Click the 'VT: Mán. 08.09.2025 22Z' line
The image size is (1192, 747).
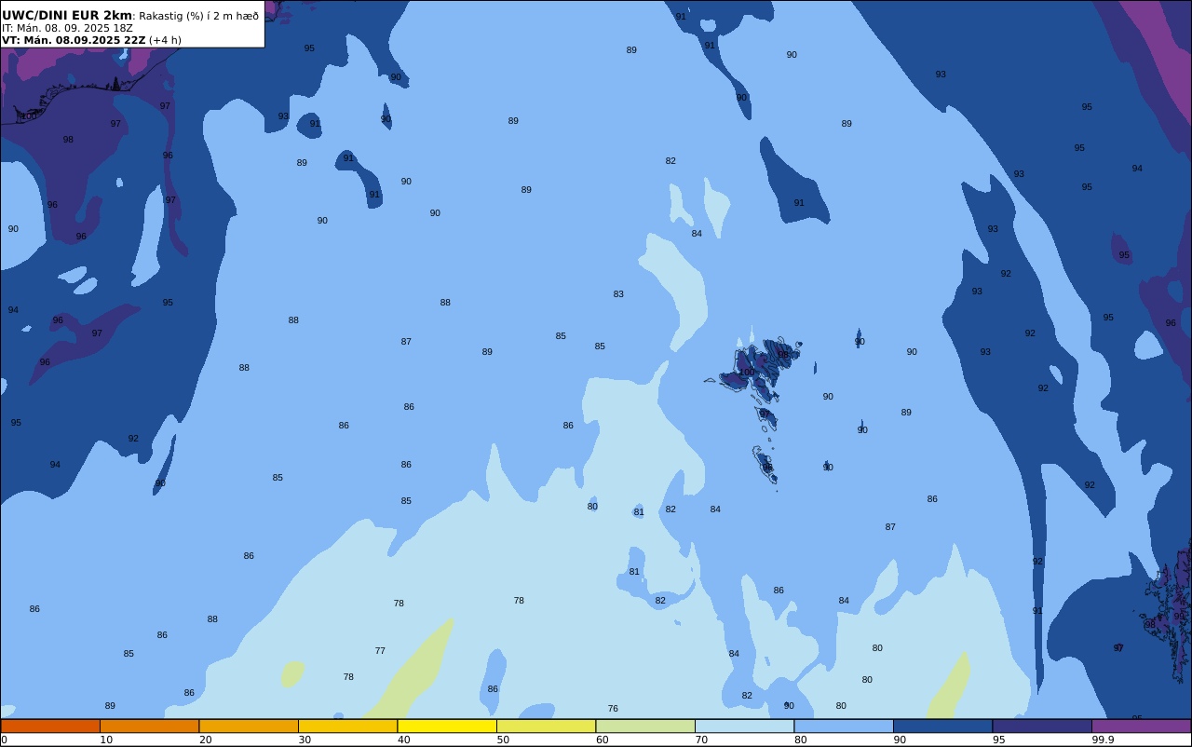point(74,40)
